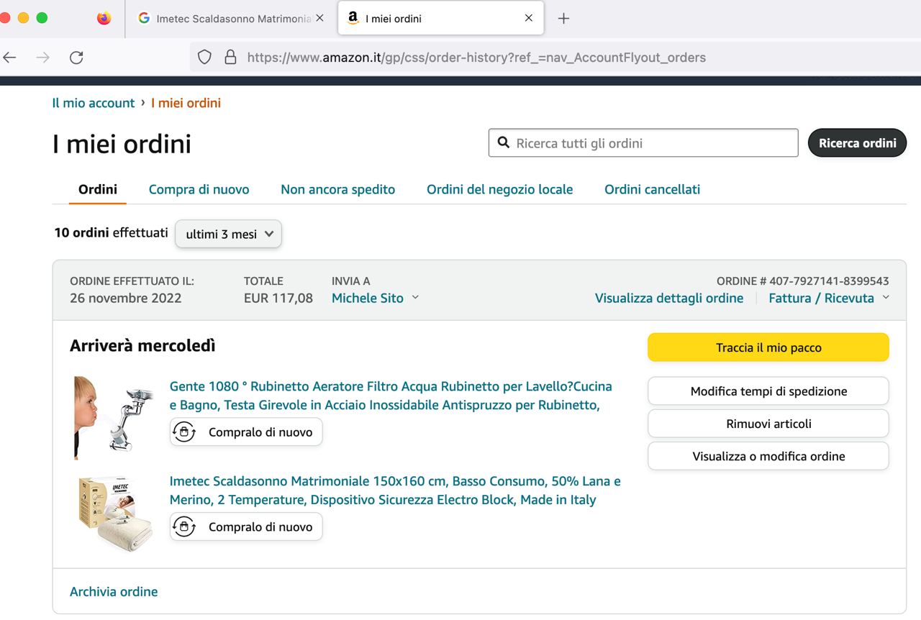The image size is (921, 620).
Task: Click the order date 26 novembre 2022
Action: [x=125, y=298]
